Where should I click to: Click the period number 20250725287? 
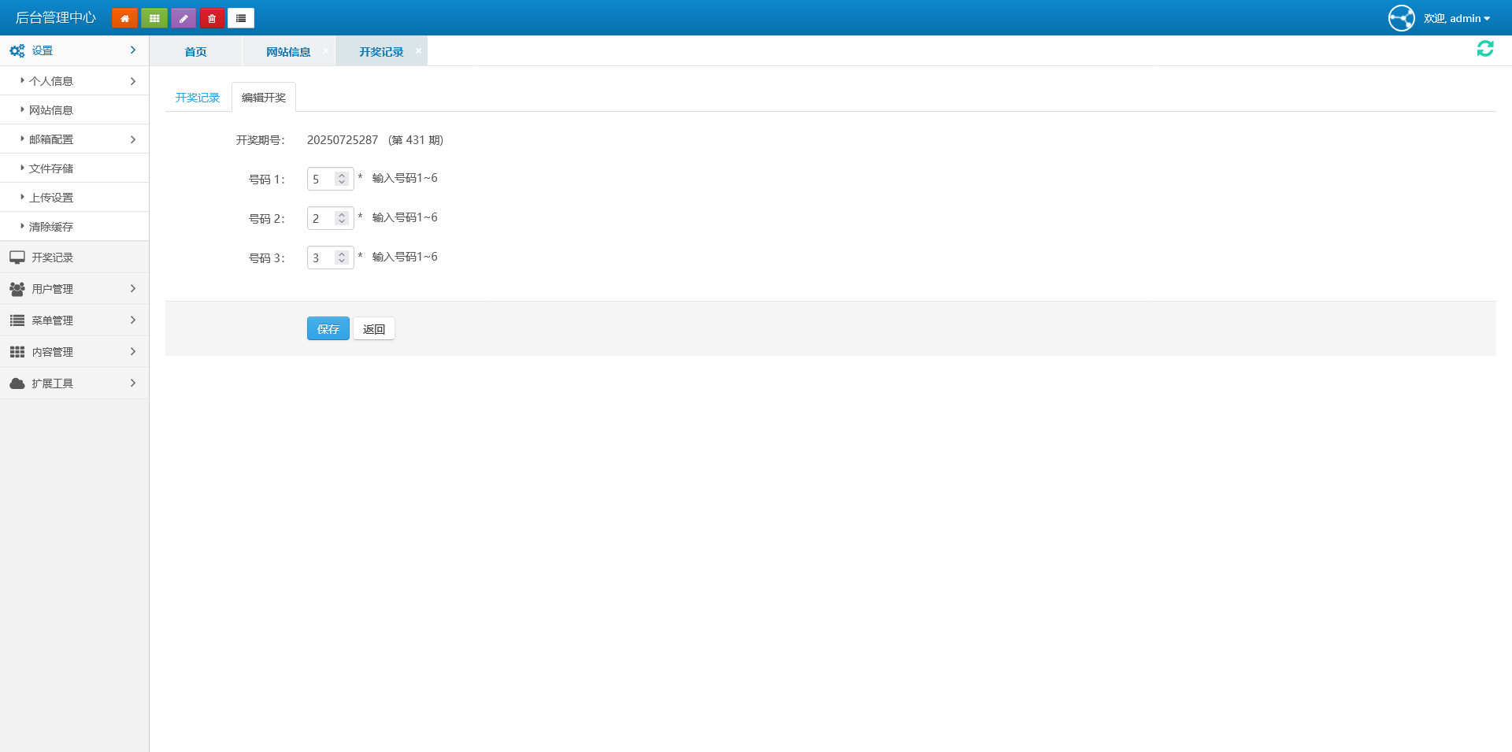click(x=343, y=140)
